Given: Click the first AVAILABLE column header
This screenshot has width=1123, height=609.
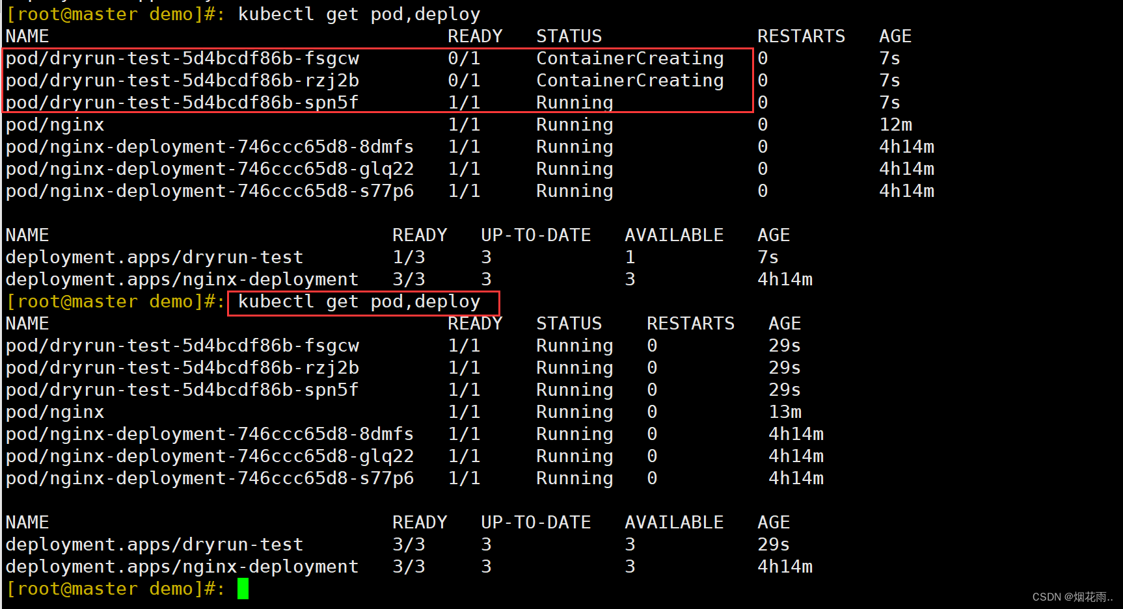Looking at the screenshot, I should [674, 235].
